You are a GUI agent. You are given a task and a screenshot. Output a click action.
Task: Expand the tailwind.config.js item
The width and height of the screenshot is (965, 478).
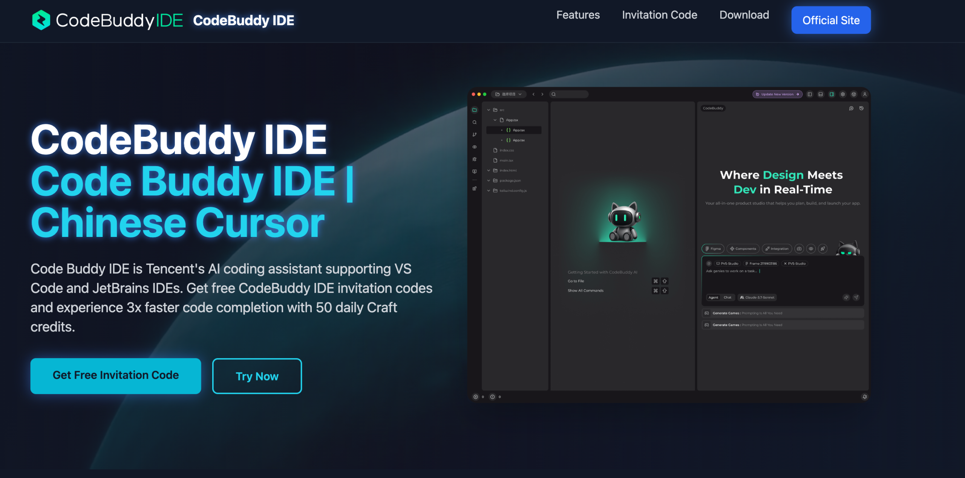pos(489,191)
